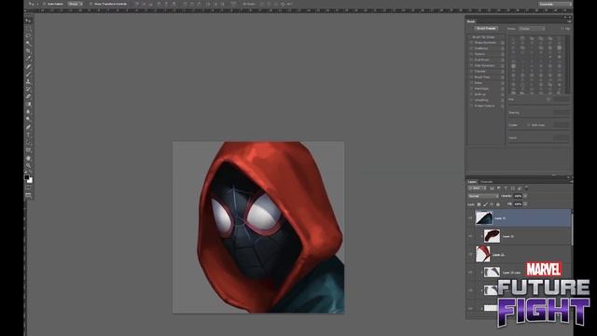Image resolution: width=597 pixels, height=336 pixels.
Task: Lock transparent pixels in Layers panel
Action: click(x=479, y=204)
